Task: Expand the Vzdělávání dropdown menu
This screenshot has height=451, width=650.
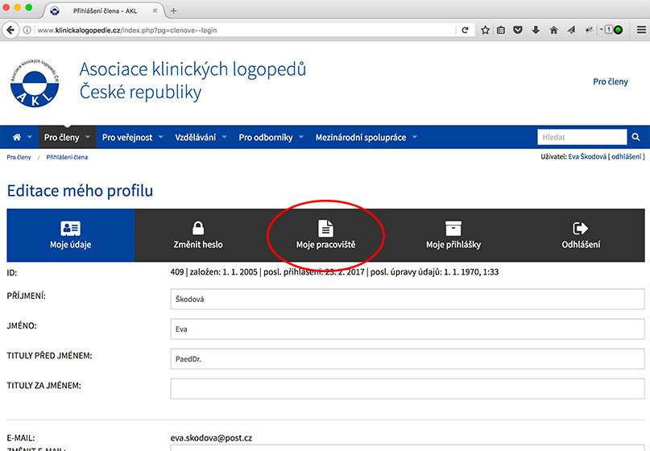Action: pos(201,137)
